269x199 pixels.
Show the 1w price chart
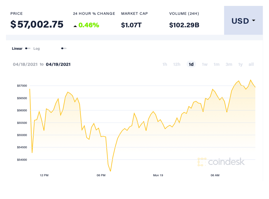pos(205,64)
